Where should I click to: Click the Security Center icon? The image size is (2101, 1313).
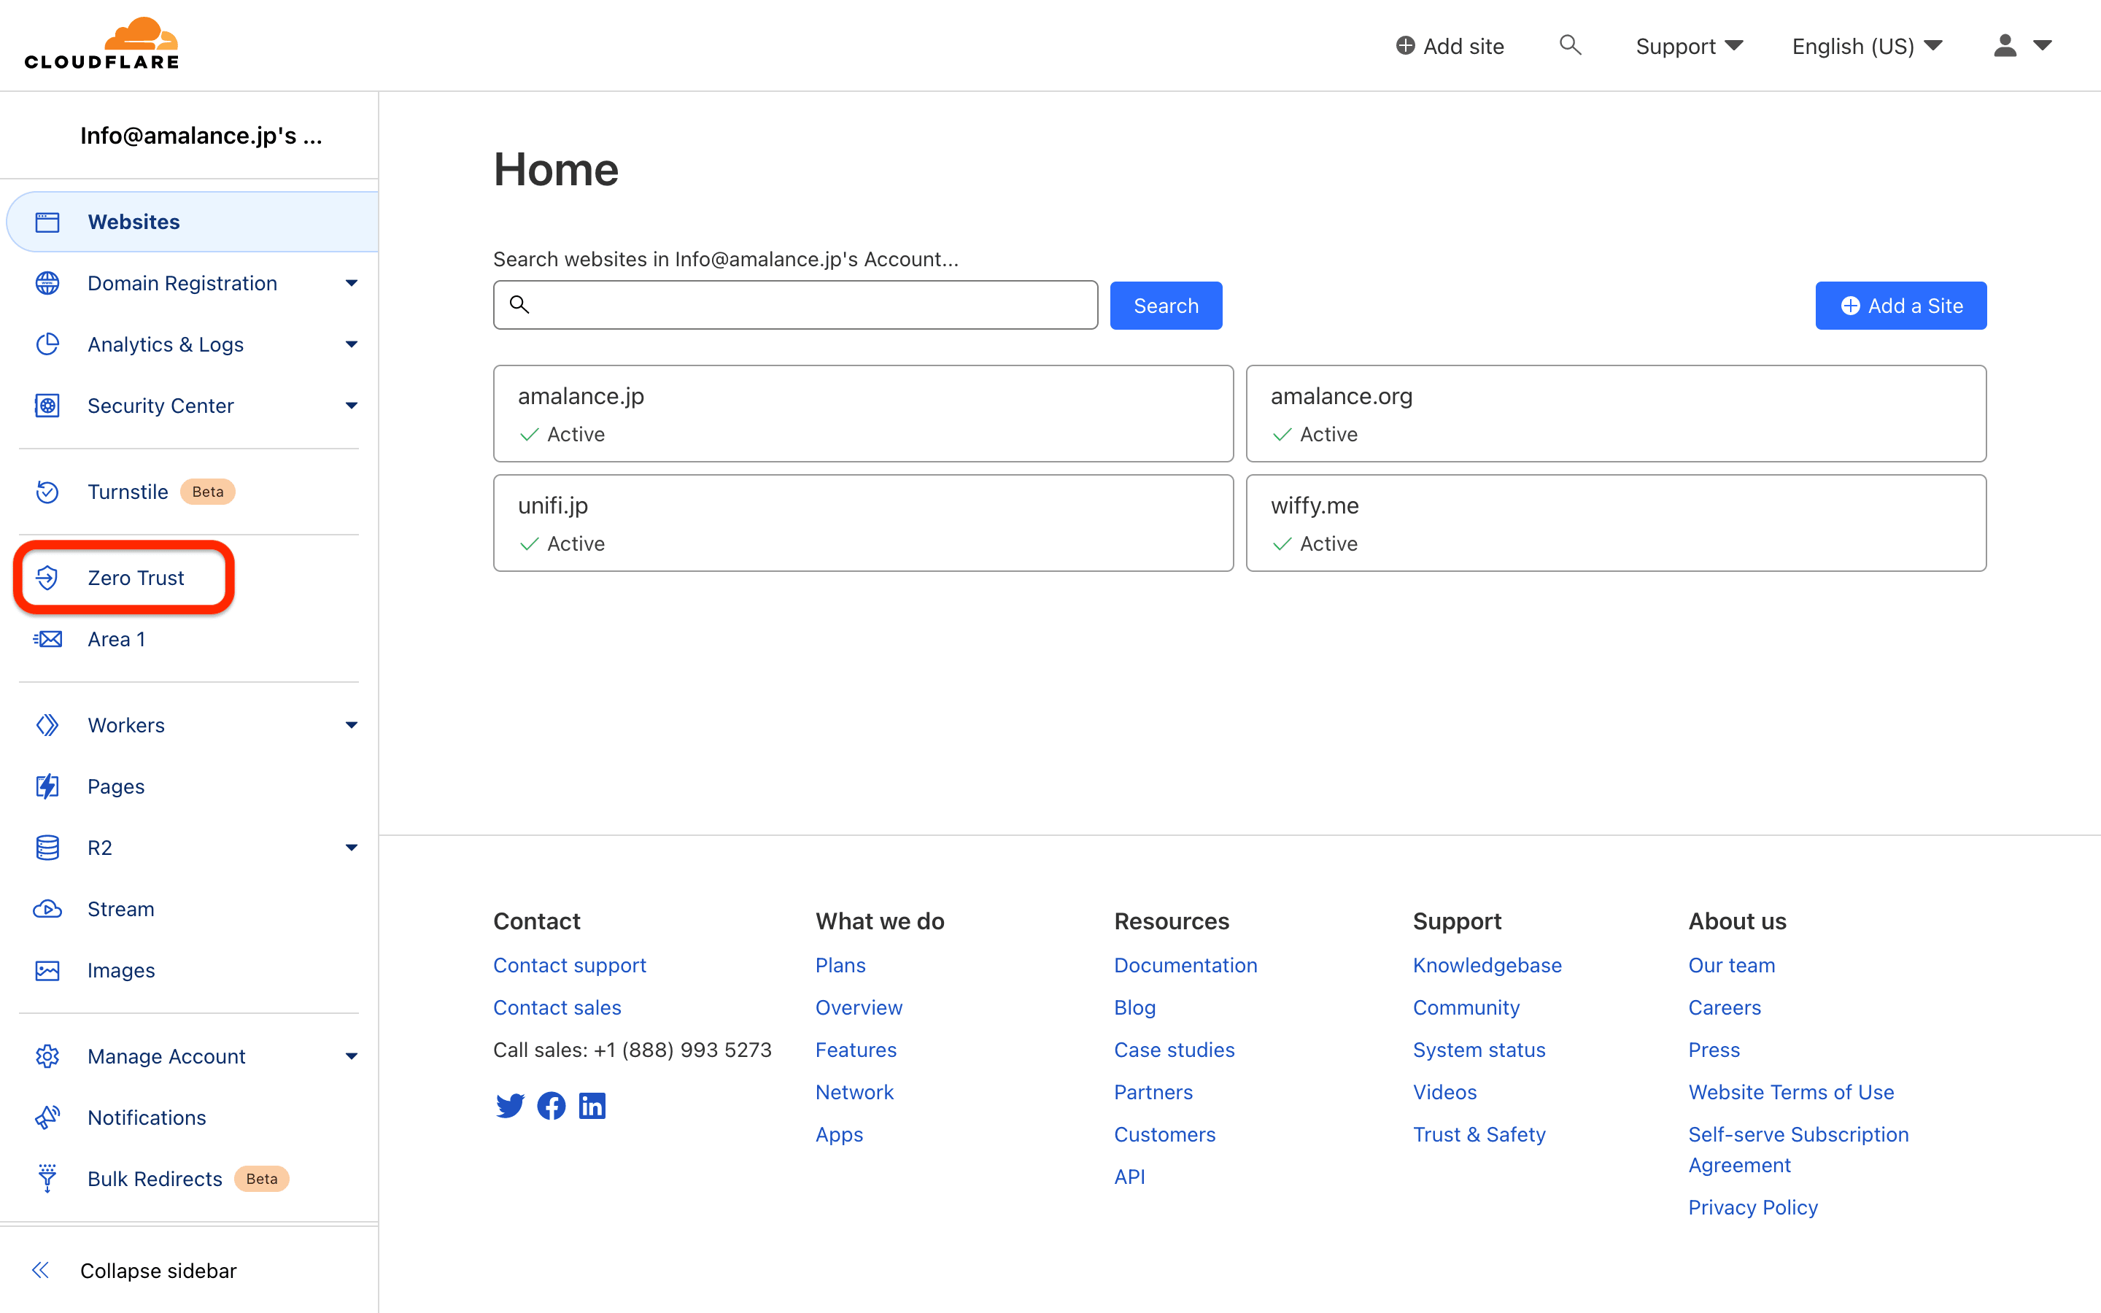pos(47,406)
